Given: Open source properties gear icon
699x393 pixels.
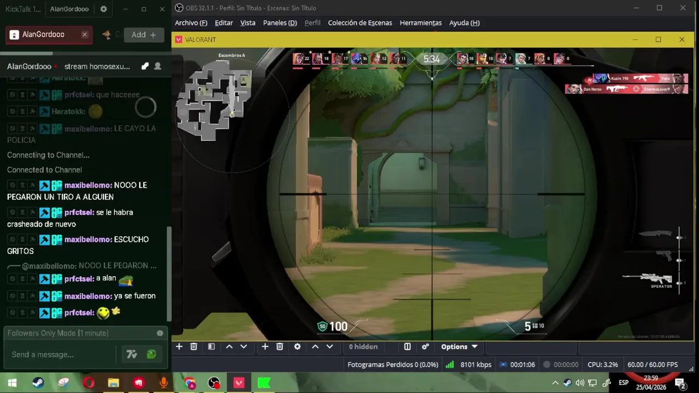Looking at the screenshot, I should [x=298, y=347].
